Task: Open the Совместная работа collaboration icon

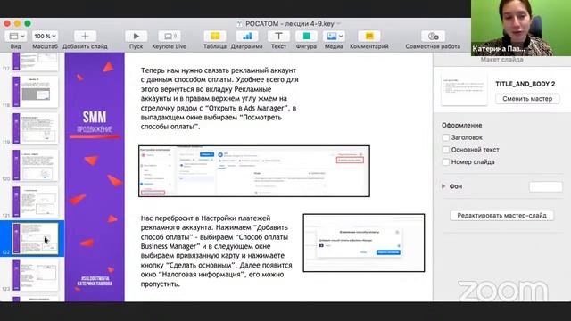Action: click(x=433, y=36)
